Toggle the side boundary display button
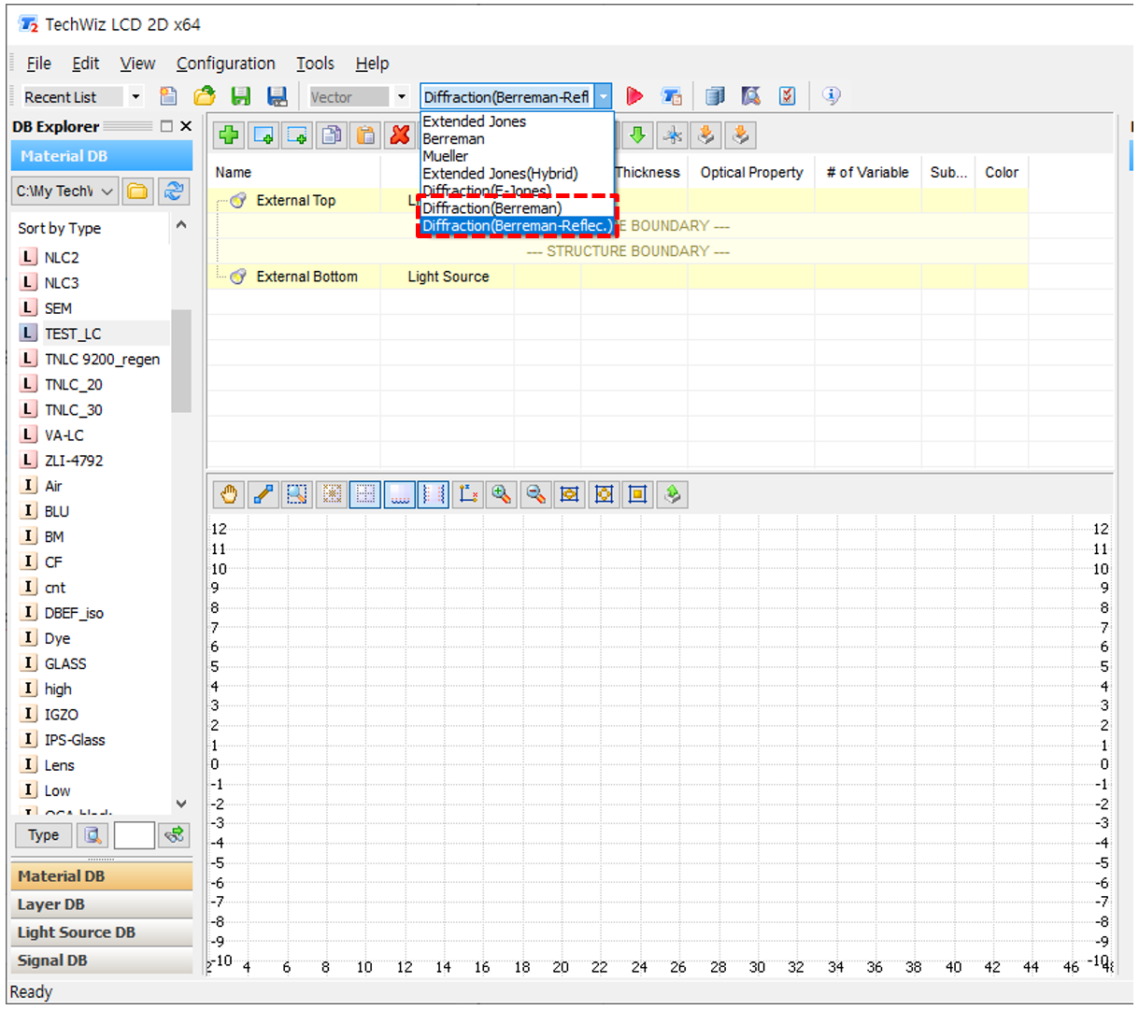 click(x=434, y=494)
